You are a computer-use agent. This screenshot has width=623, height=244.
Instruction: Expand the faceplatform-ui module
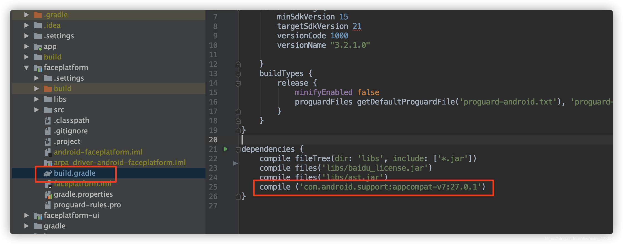point(26,215)
